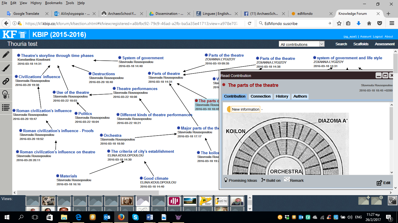Click note icon beside Materials note
Viewport: 398px width, 223px height.
[58, 176]
